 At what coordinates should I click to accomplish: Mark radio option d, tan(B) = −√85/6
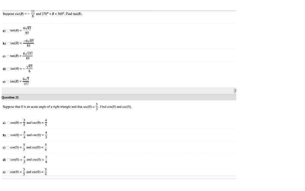point(8,69)
